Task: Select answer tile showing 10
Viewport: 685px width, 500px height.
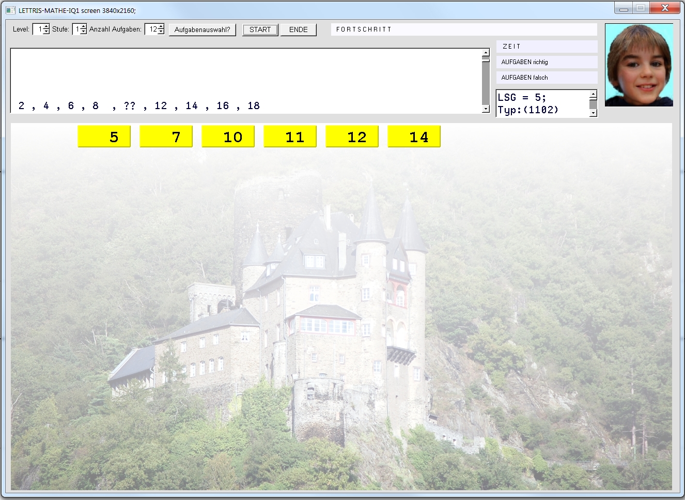Action: tap(228, 137)
